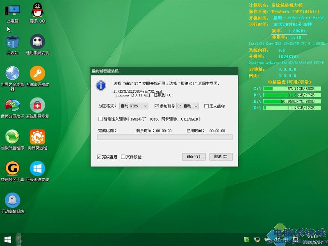Open 通用系统安装 ghost installer icon
Screen dimensions: 328x246
pos(37,45)
